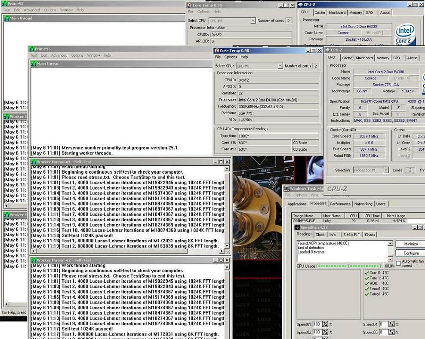Sort Task Manager by Image Name column

(306, 216)
